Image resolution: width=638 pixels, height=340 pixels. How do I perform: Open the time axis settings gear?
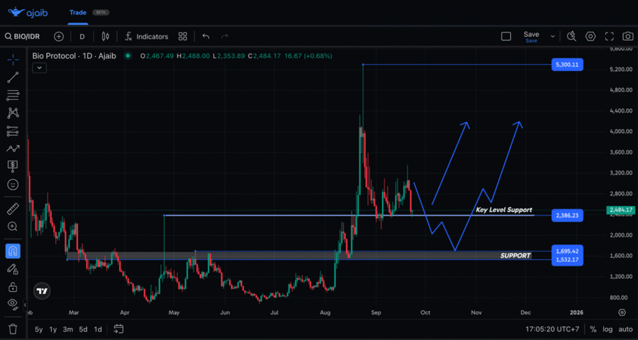[622, 312]
